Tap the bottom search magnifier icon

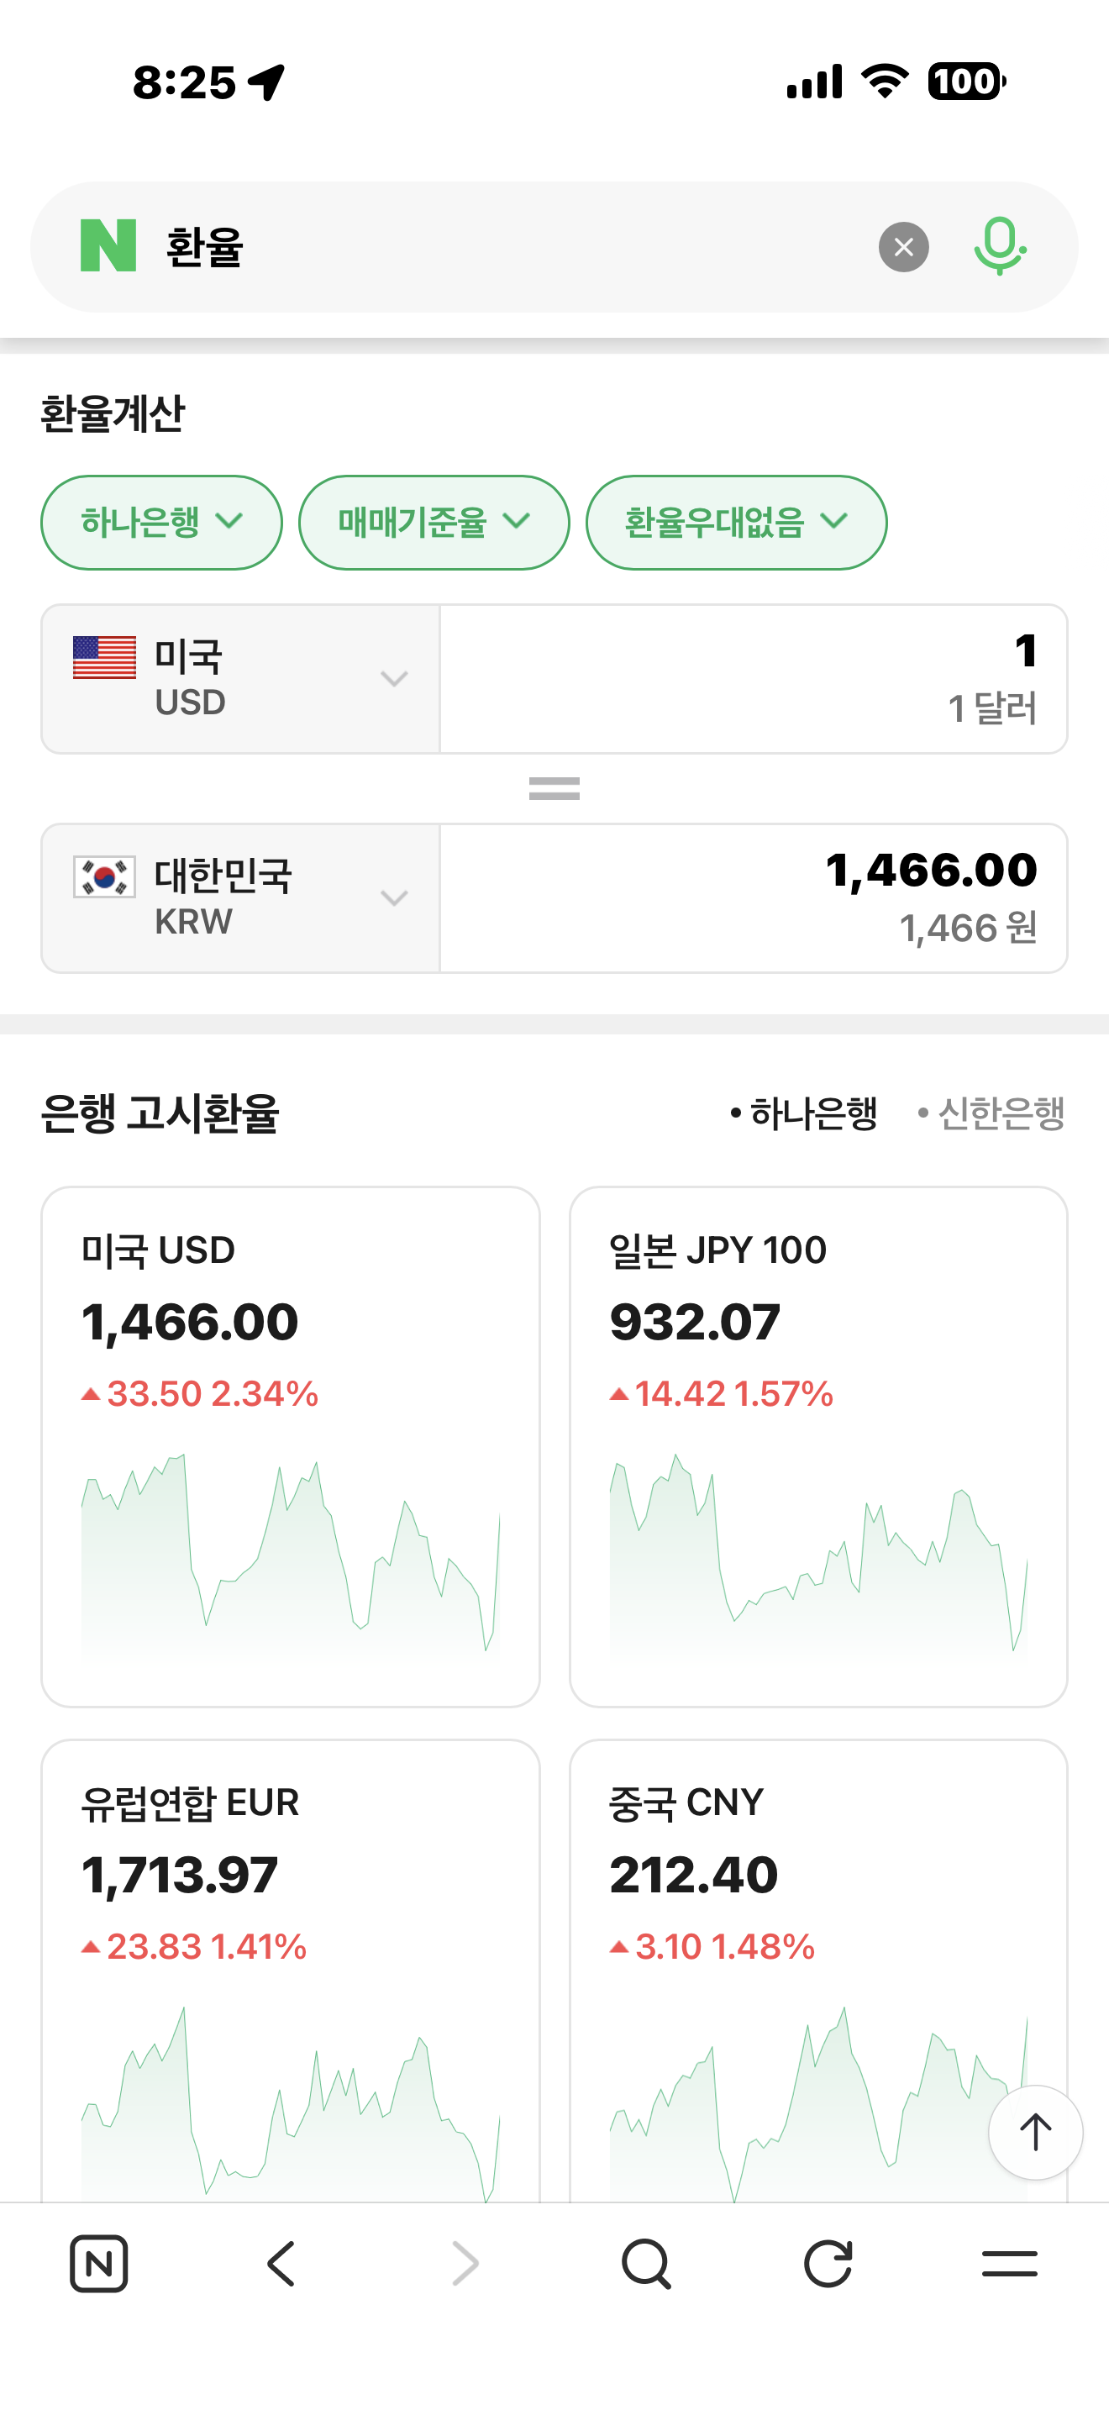point(646,2264)
